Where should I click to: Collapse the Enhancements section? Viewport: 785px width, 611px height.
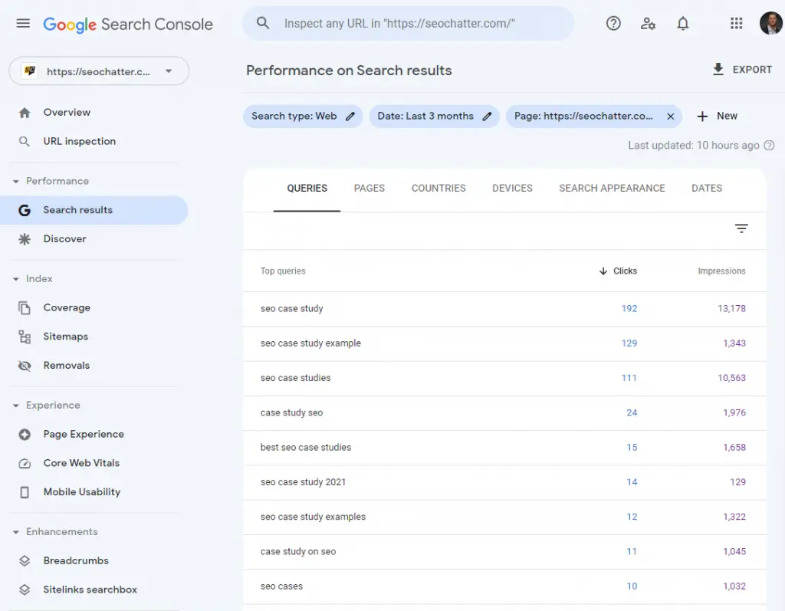click(x=15, y=532)
